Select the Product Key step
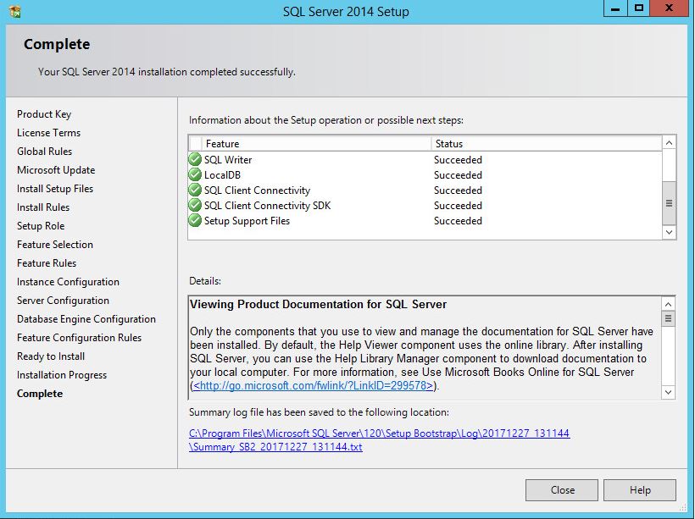Screen dimensions: 695x519 click(x=44, y=114)
